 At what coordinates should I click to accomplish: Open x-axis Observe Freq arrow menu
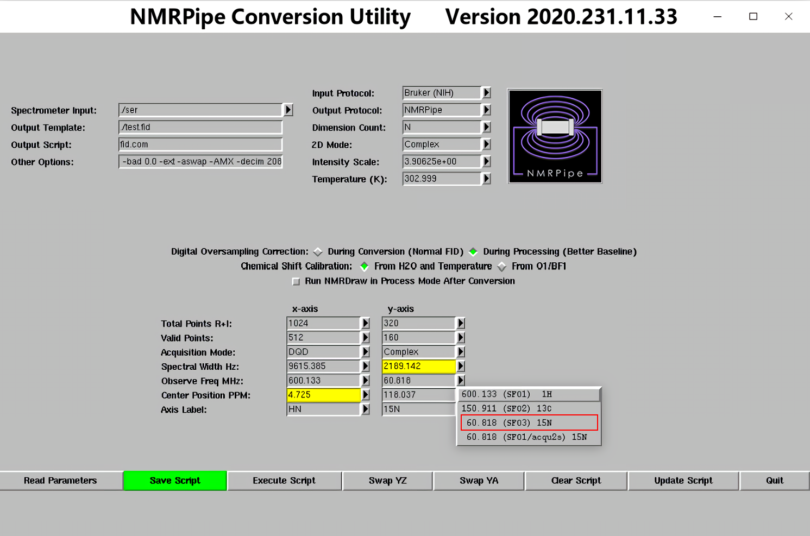tap(365, 381)
